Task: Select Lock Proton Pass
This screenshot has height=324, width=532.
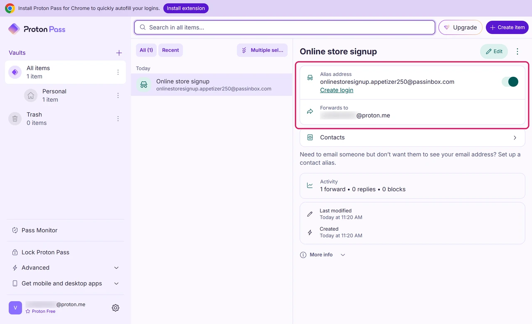Action: (x=66, y=252)
